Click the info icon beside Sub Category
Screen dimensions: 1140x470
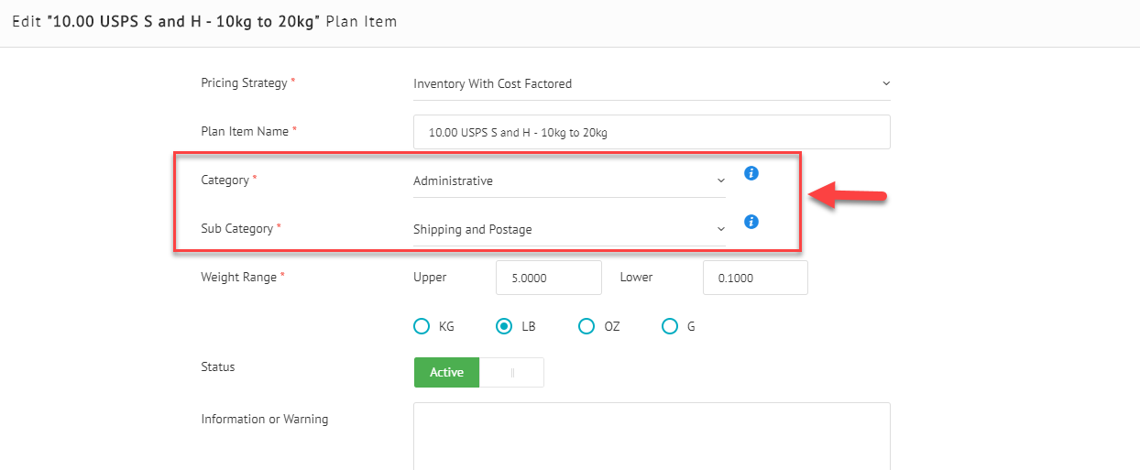[x=751, y=222]
